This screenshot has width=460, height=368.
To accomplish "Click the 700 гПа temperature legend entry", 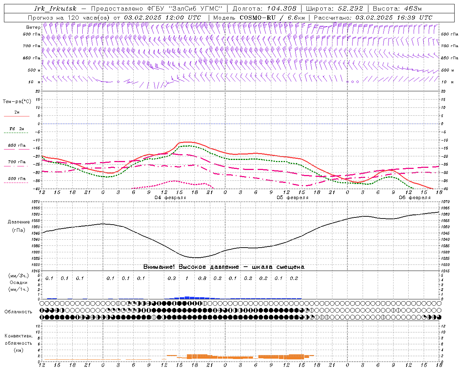I will 17,162.
